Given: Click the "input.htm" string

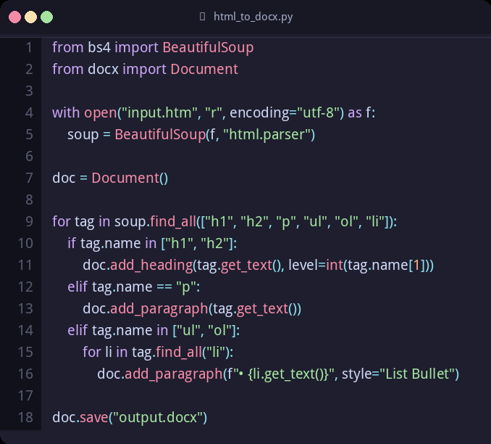Looking at the screenshot, I should [159, 113].
